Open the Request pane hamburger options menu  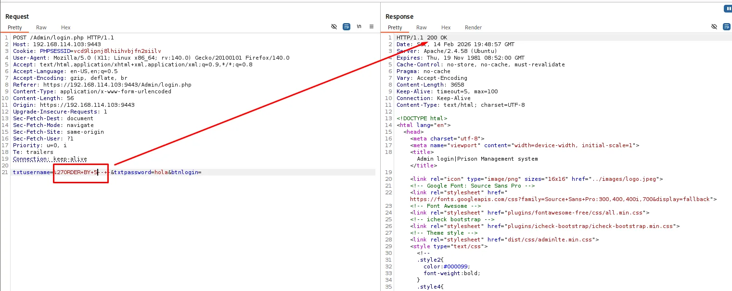pos(372,27)
